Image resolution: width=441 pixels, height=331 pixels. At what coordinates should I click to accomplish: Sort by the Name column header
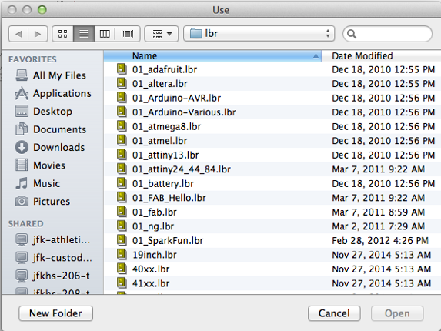(x=212, y=56)
